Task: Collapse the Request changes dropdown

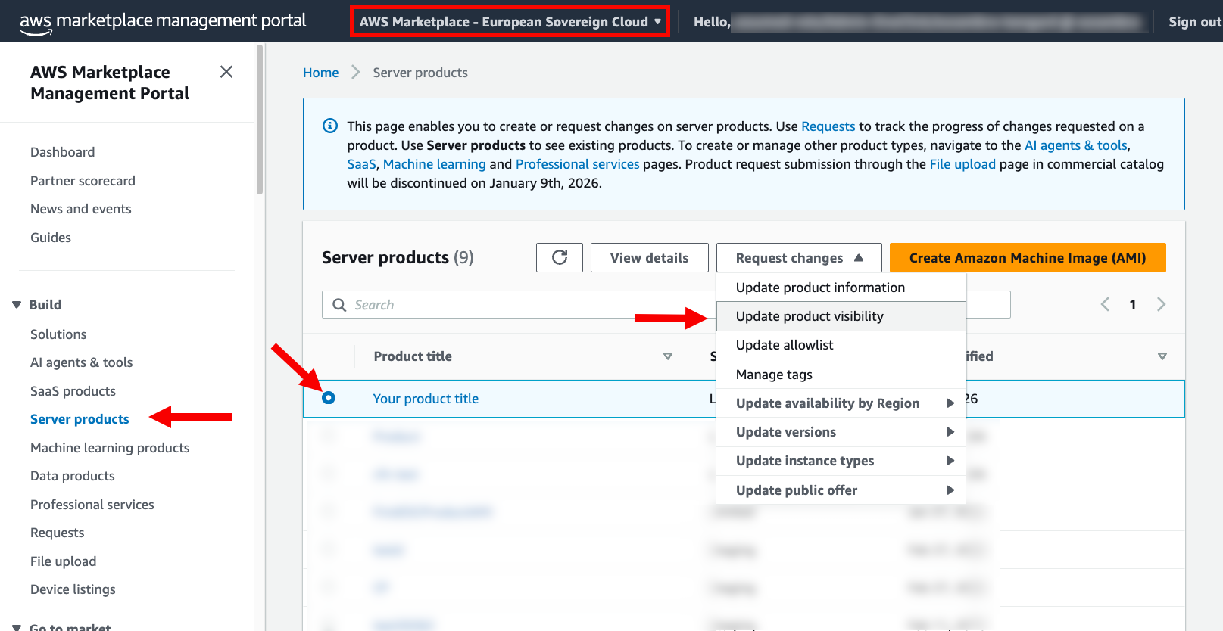Action: point(799,258)
